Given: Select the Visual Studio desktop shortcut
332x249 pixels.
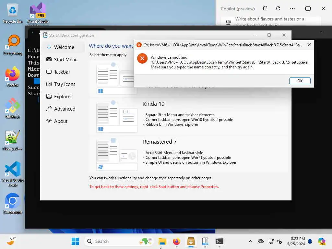Looking at the screenshot, I should [x=38, y=14].
